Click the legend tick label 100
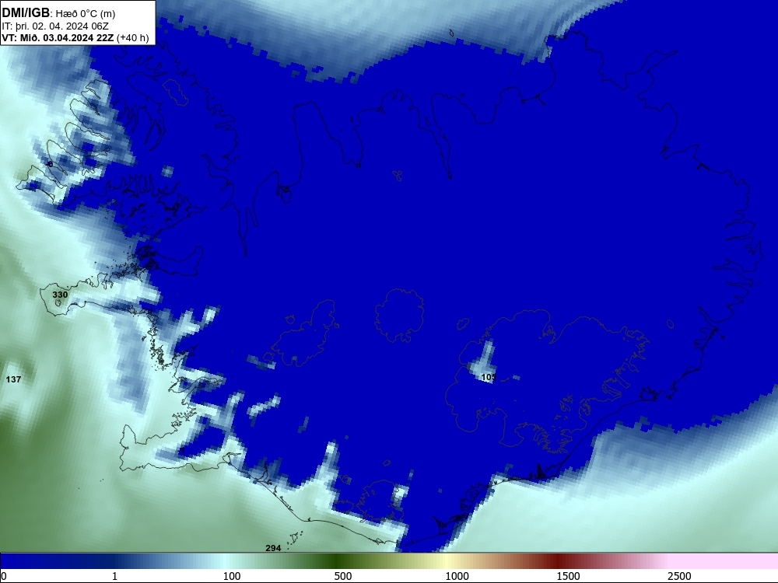778x583 pixels. [232, 576]
